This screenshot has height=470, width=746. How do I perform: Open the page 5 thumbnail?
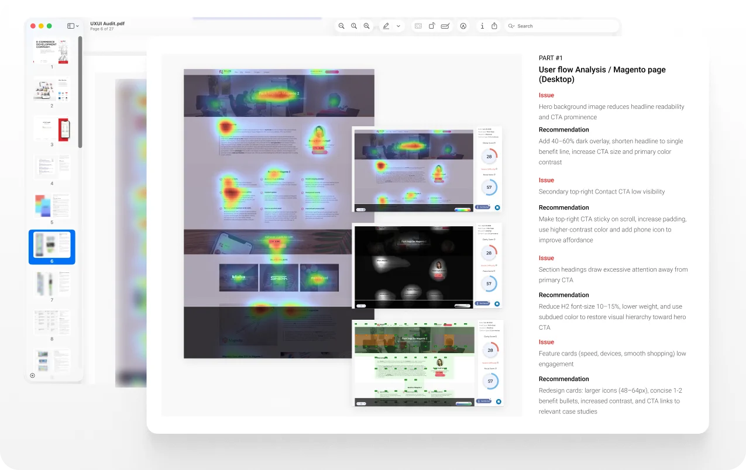(x=52, y=206)
